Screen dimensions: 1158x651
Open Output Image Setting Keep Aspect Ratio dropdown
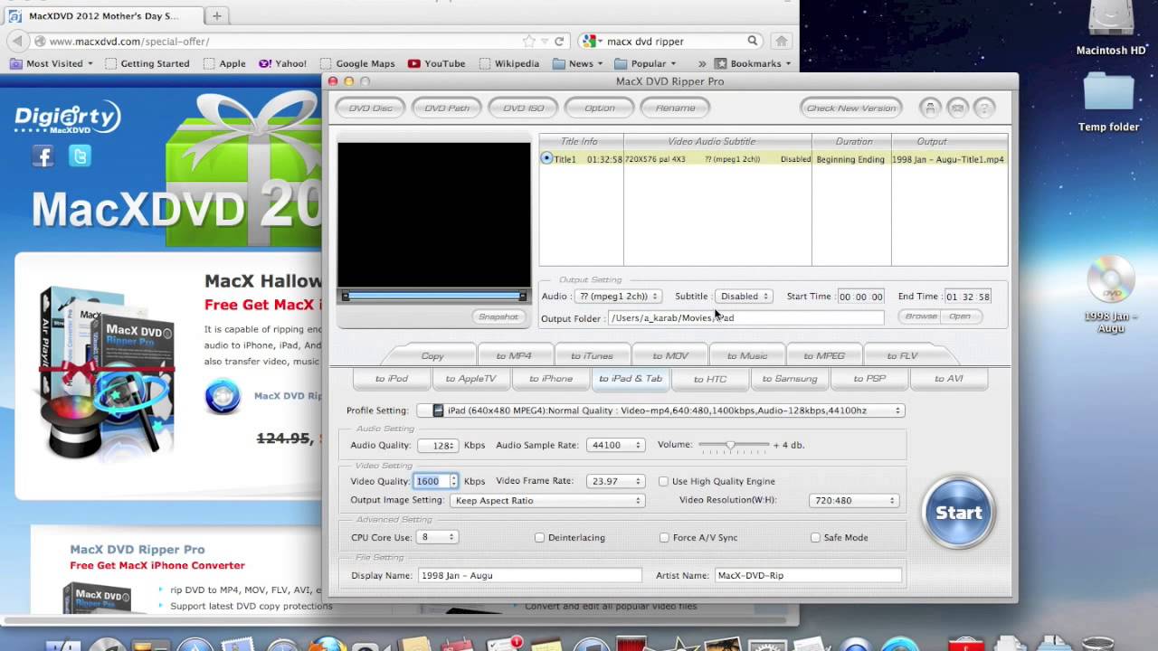546,500
